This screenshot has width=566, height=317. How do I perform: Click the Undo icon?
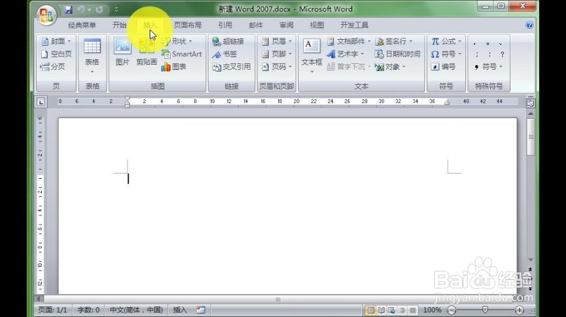(x=81, y=10)
